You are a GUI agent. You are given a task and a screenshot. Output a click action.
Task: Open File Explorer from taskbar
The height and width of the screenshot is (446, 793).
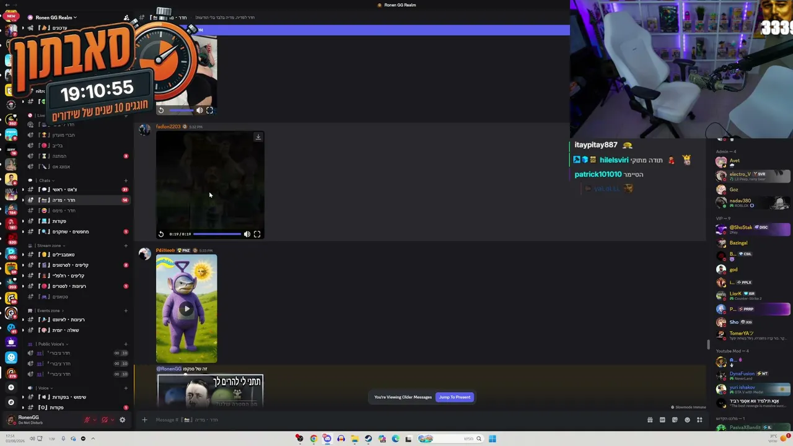coord(354,439)
